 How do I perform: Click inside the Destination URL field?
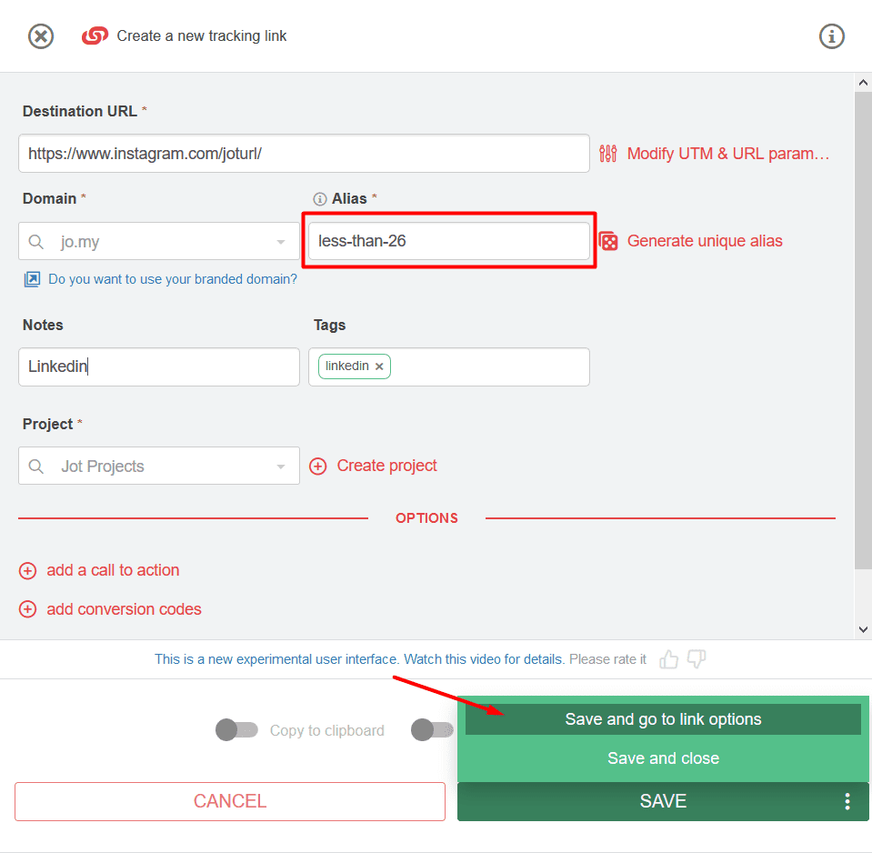coord(304,153)
